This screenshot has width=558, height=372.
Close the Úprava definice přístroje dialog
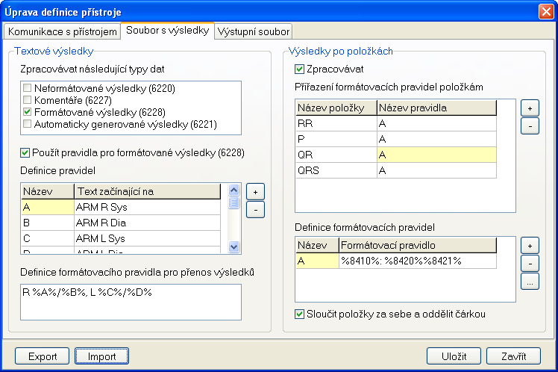pyautogui.click(x=545, y=12)
